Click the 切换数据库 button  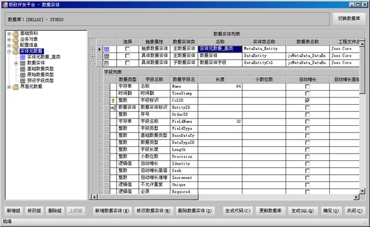pyautogui.click(x=349, y=19)
